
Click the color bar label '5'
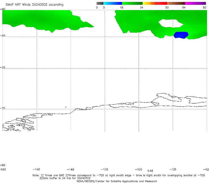(x=104, y=8)
